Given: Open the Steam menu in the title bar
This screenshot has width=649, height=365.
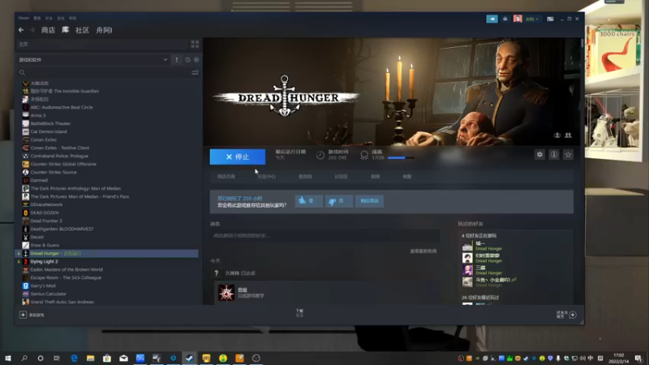Looking at the screenshot, I should pyautogui.click(x=24, y=18).
